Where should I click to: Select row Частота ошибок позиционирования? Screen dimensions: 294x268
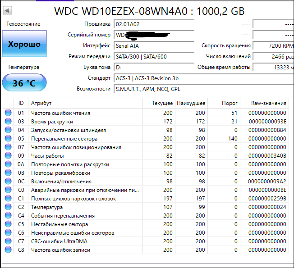pos(146,147)
